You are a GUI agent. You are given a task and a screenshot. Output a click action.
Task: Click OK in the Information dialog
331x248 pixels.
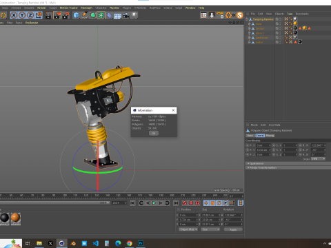point(154,133)
